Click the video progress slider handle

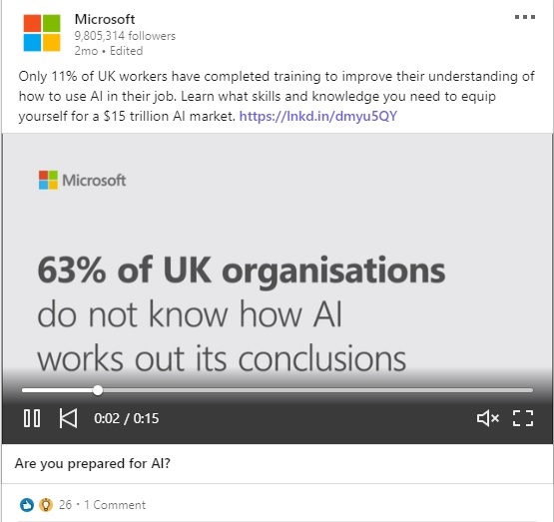tap(98, 390)
